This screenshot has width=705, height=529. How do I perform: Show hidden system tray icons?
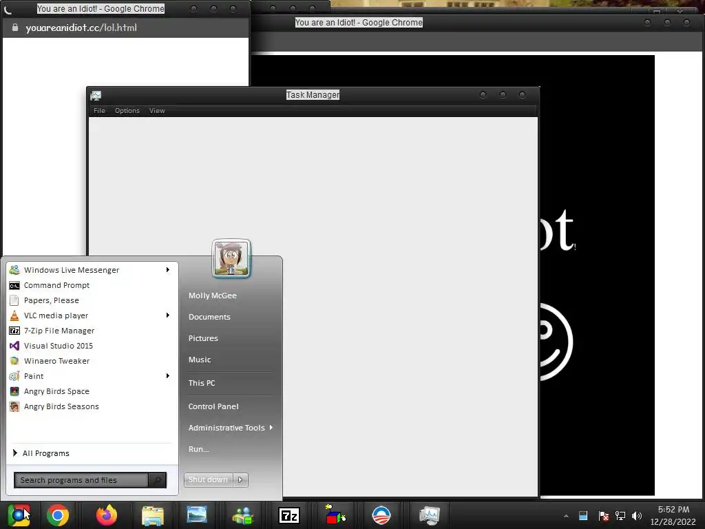coord(566,516)
